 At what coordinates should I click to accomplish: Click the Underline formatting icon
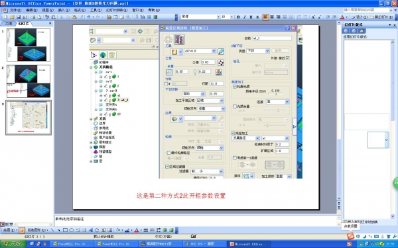pos(251,17)
